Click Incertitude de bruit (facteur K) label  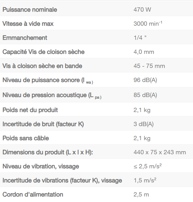(43, 124)
